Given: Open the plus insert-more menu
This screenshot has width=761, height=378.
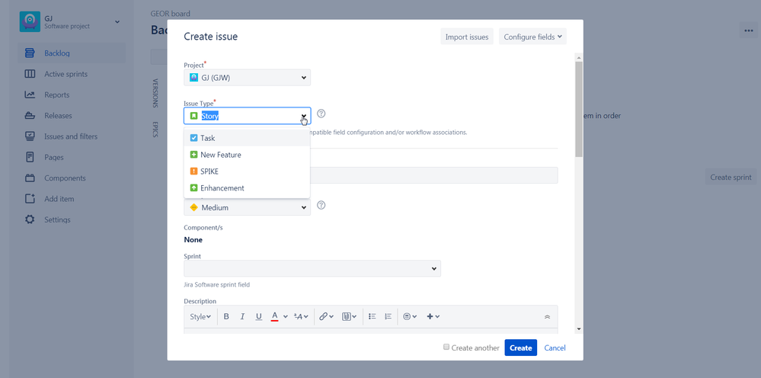Looking at the screenshot, I should (x=433, y=316).
